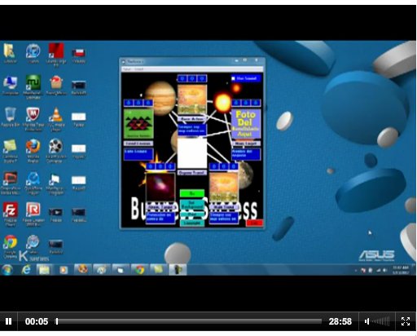The image size is (417, 336).
Task: Open the Recycle Bin desktop icon
Action: click(x=11, y=117)
